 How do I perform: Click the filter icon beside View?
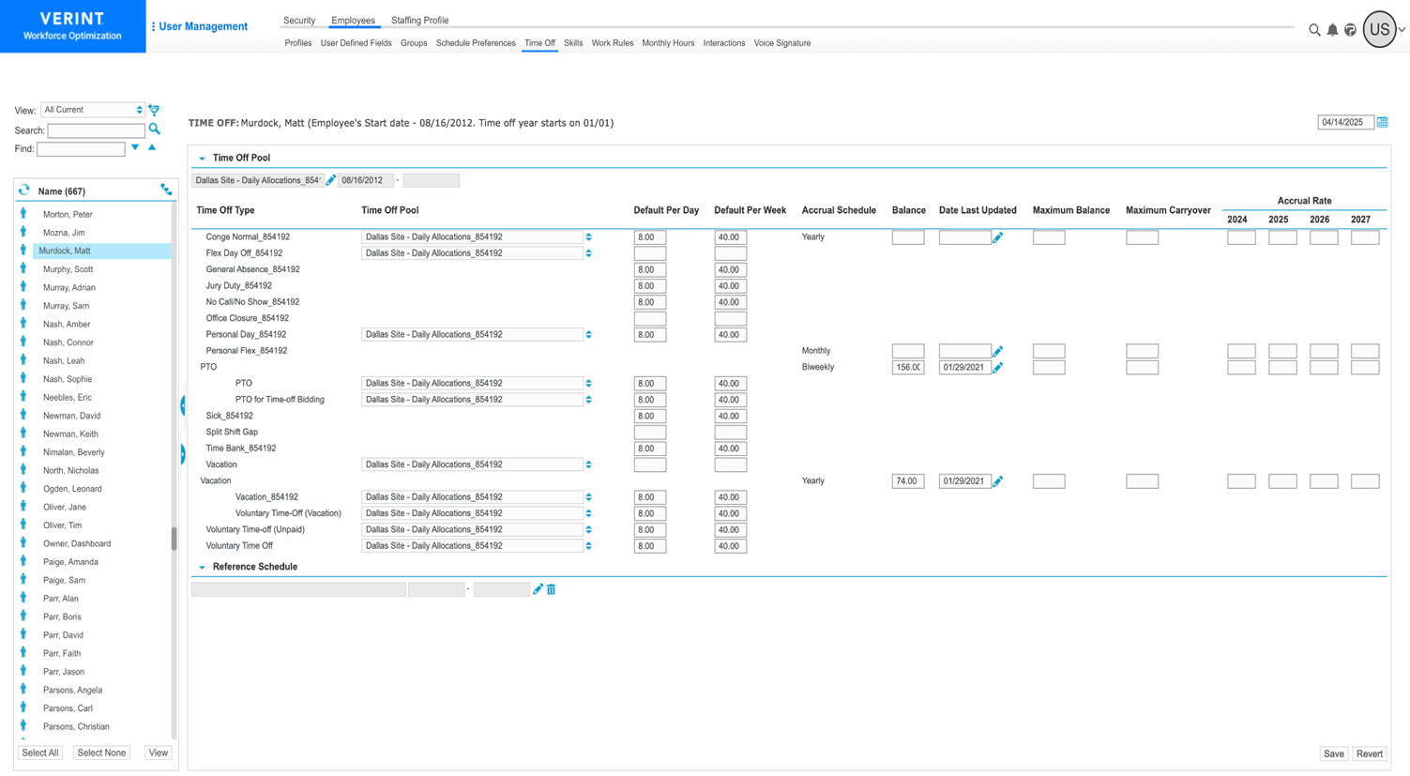tap(155, 110)
